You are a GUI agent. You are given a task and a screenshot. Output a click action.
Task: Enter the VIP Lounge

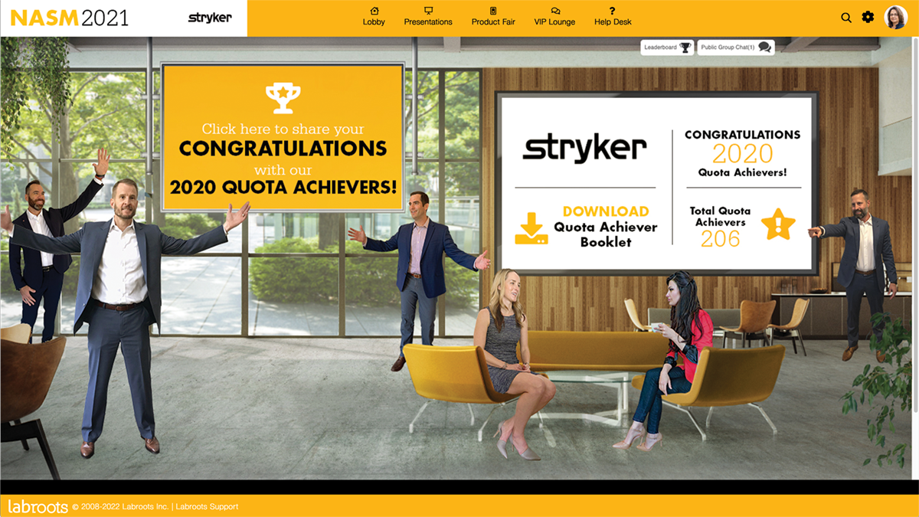pos(555,17)
